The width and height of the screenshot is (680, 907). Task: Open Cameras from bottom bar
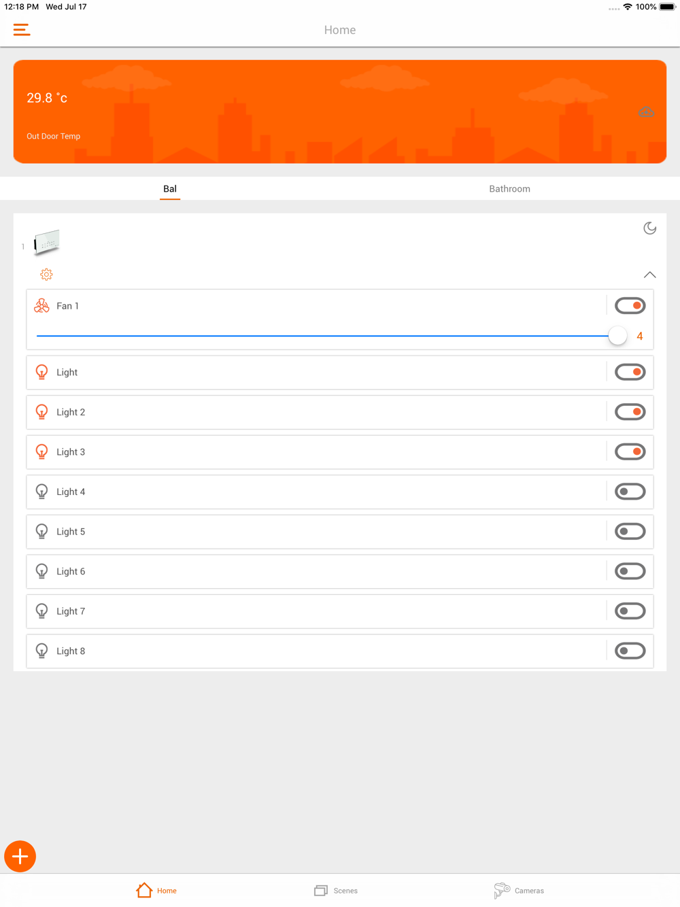(519, 891)
